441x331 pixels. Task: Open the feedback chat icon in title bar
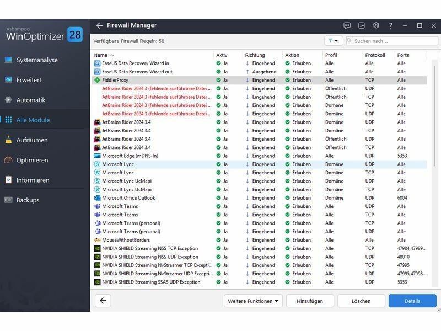pyautogui.click(x=347, y=25)
